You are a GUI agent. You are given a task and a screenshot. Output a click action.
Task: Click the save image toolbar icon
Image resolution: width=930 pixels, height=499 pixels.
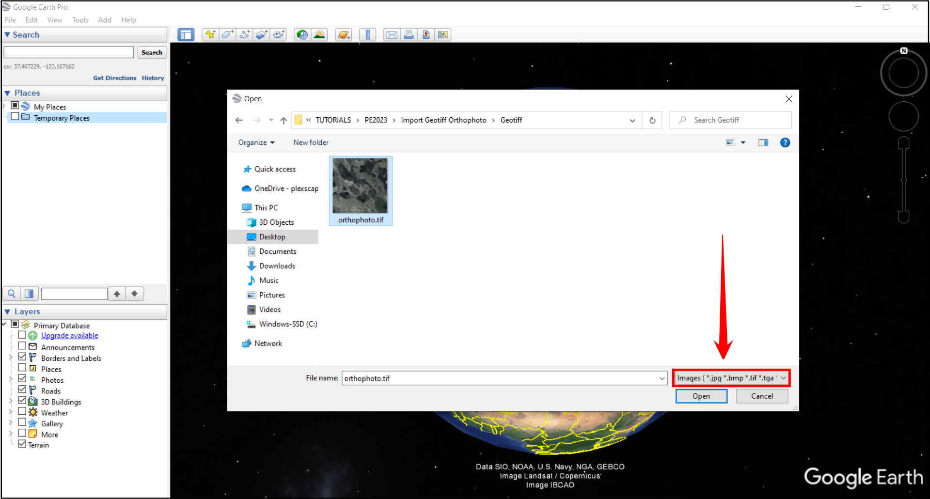(426, 35)
